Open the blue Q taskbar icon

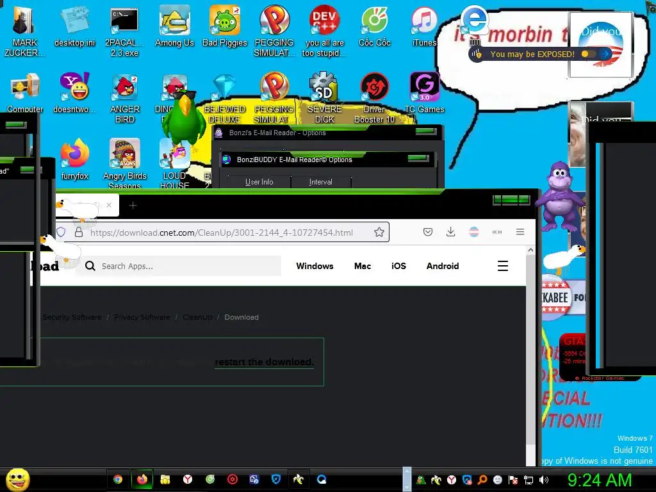point(322,479)
